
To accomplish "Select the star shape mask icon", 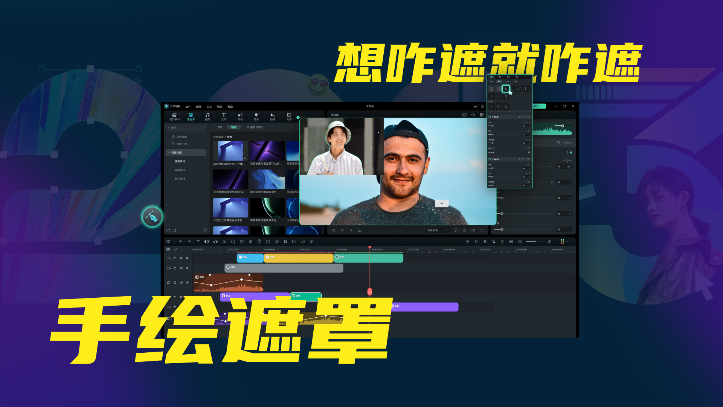I will point(506,96).
